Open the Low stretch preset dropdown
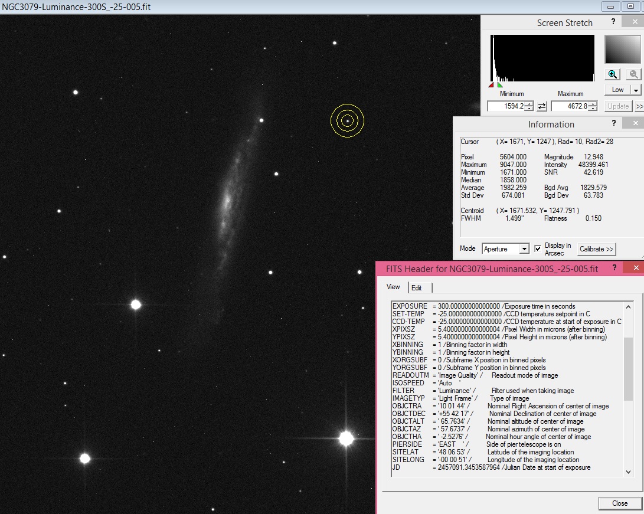The width and height of the screenshot is (644, 514). (x=636, y=89)
